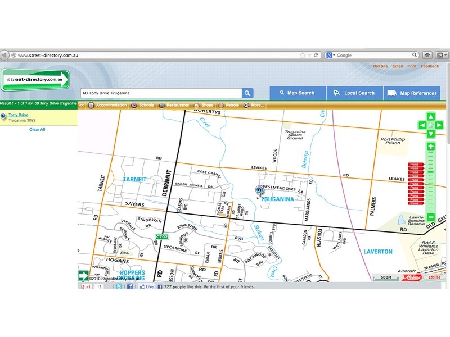Click the street-directory.com.au logo

[35, 80]
